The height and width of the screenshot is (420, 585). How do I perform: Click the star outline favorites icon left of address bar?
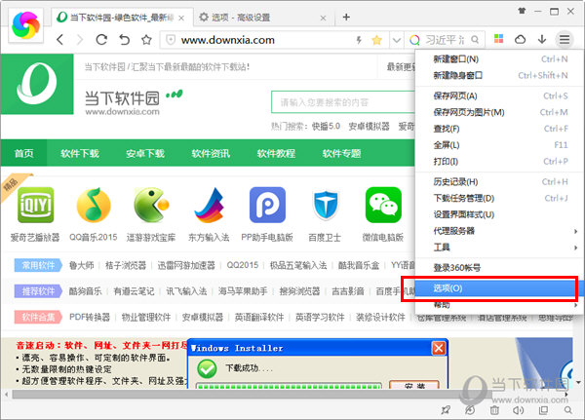coord(146,40)
